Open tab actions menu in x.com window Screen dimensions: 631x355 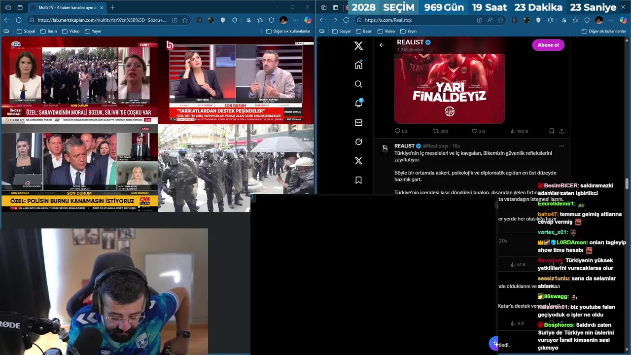click(335, 7)
